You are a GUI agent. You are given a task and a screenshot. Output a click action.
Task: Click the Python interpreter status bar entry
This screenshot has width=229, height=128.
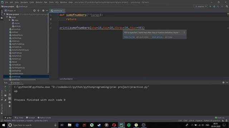tap(212, 121)
